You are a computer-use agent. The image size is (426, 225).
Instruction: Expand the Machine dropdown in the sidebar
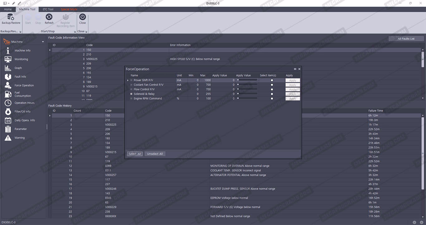pos(43,42)
